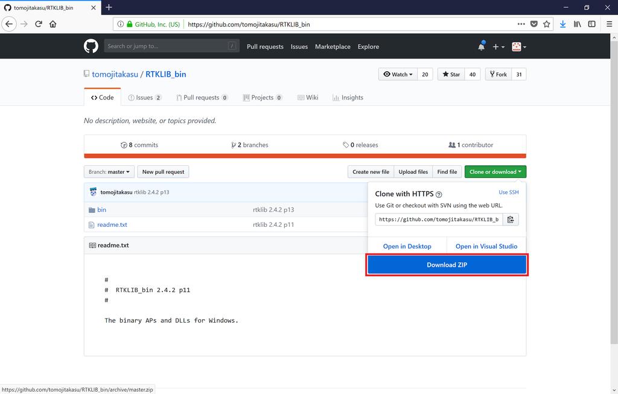This screenshot has height=394, width=618.
Task: Open the Branch: master dropdown
Action: tap(109, 172)
